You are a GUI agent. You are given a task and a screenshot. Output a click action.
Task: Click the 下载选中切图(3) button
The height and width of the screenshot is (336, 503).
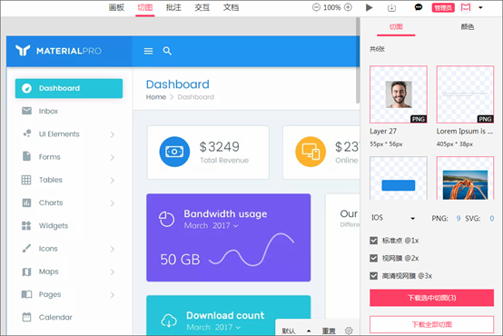pyautogui.click(x=432, y=298)
